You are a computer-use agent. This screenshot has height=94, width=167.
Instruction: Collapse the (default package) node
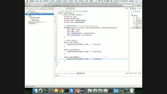pos(29,17)
